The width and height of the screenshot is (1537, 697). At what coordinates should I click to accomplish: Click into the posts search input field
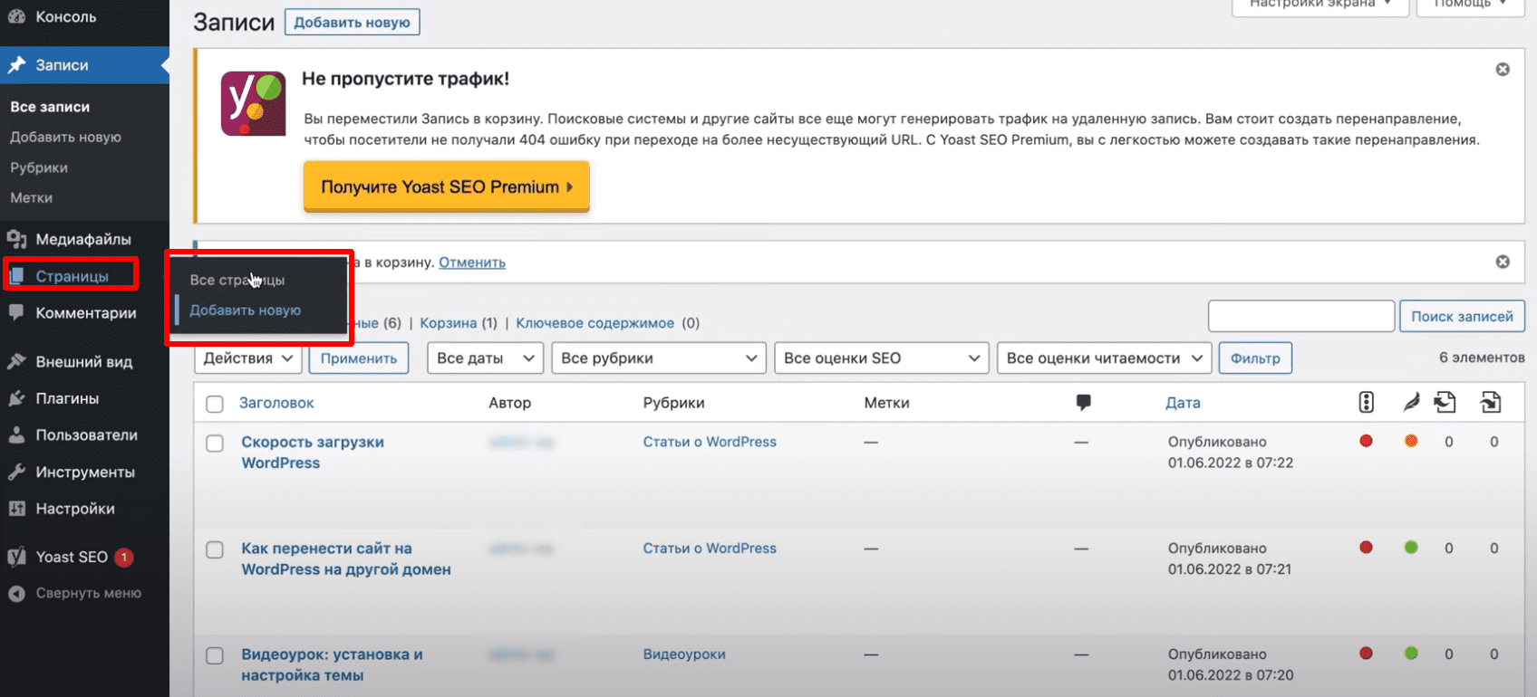[x=1300, y=316]
